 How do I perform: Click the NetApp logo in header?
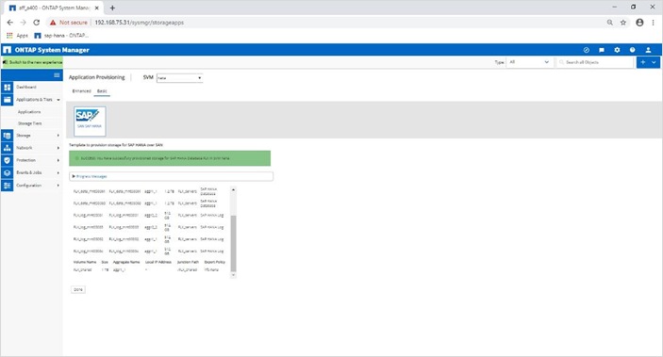click(8, 50)
